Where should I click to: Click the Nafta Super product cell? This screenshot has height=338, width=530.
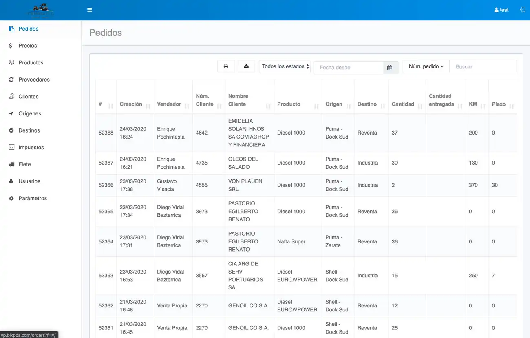291,242
